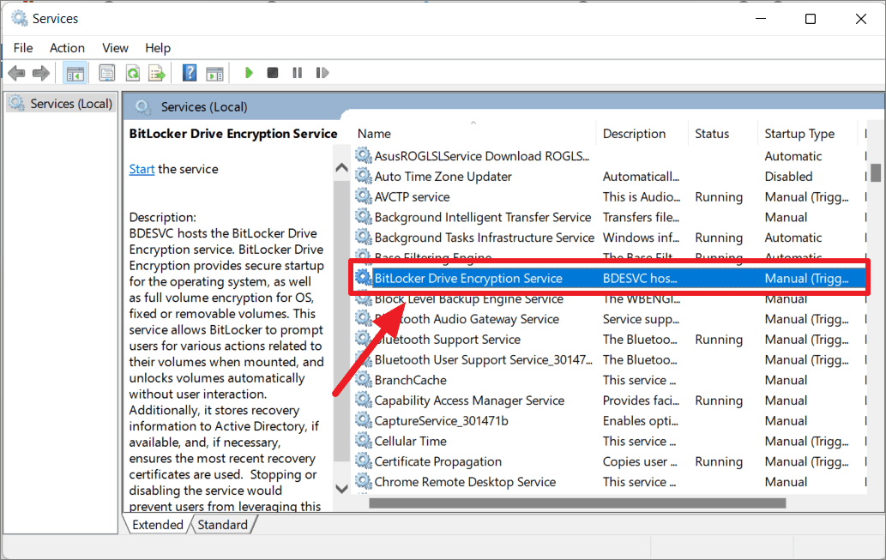
Task: Click the Export List toolbar icon
Action: [156, 73]
